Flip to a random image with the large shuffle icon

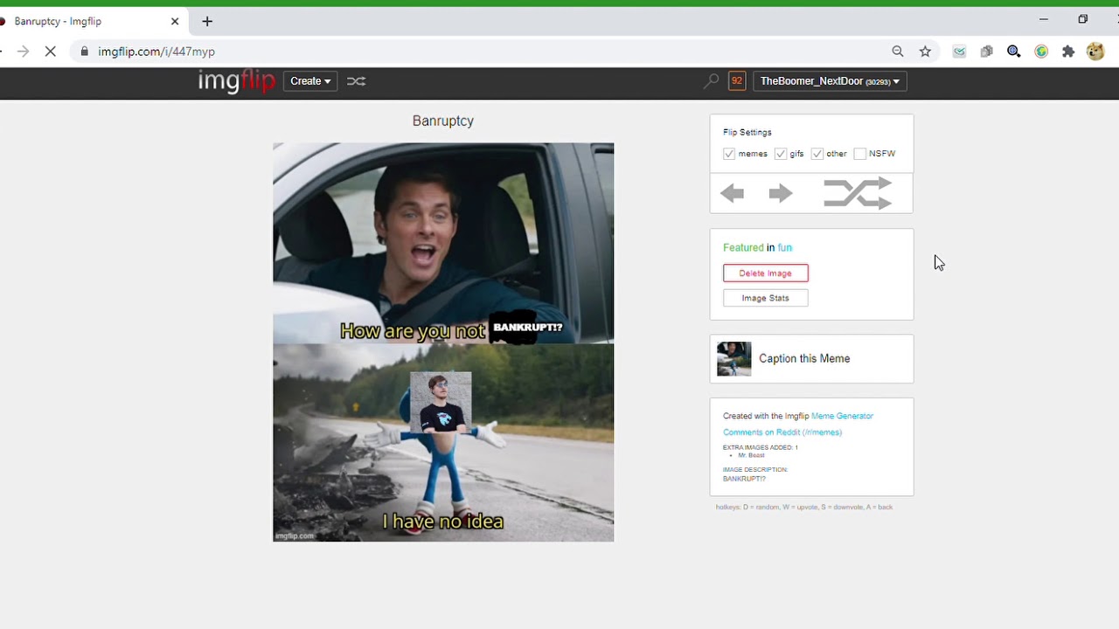(858, 193)
